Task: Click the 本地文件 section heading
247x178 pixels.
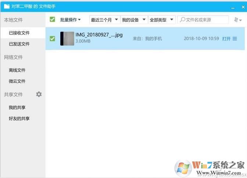Action: tap(13, 20)
